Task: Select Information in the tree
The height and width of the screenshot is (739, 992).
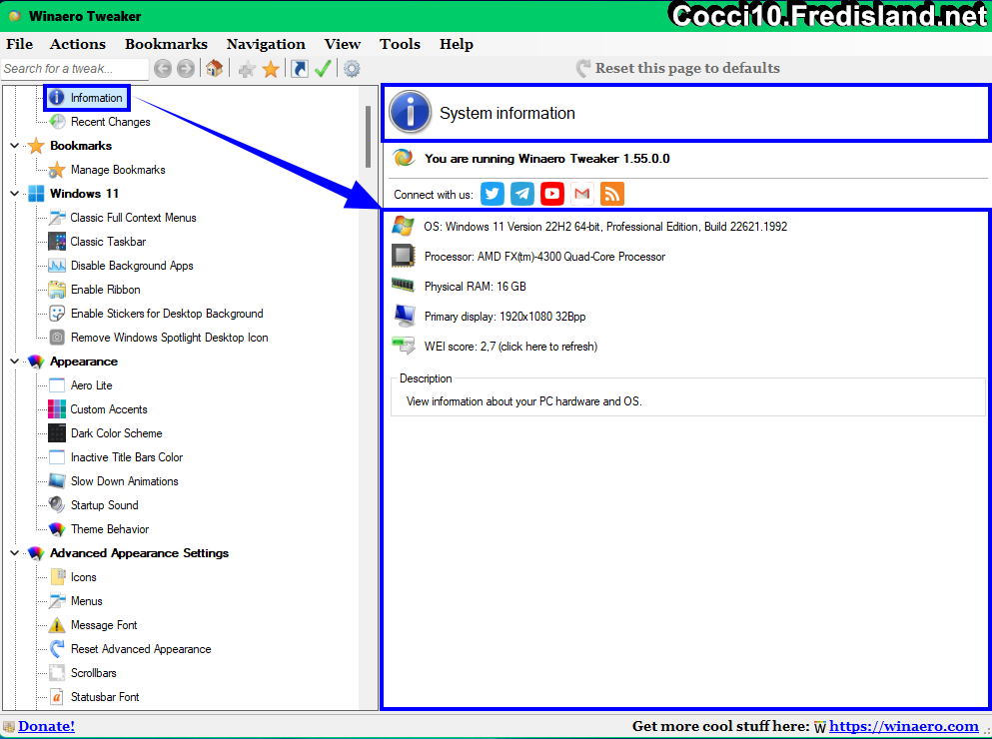Action: pos(96,98)
